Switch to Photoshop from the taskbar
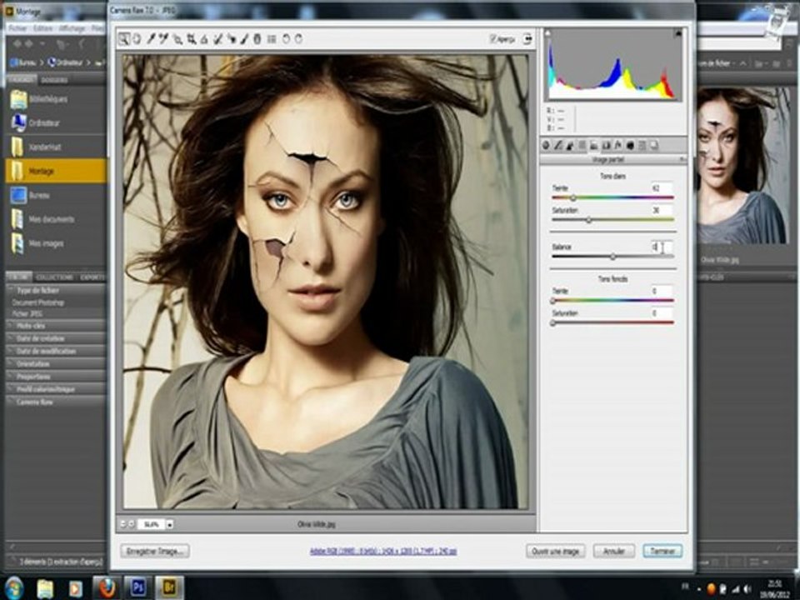The width and height of the screenshot is (800, 600). coord(137,588)
